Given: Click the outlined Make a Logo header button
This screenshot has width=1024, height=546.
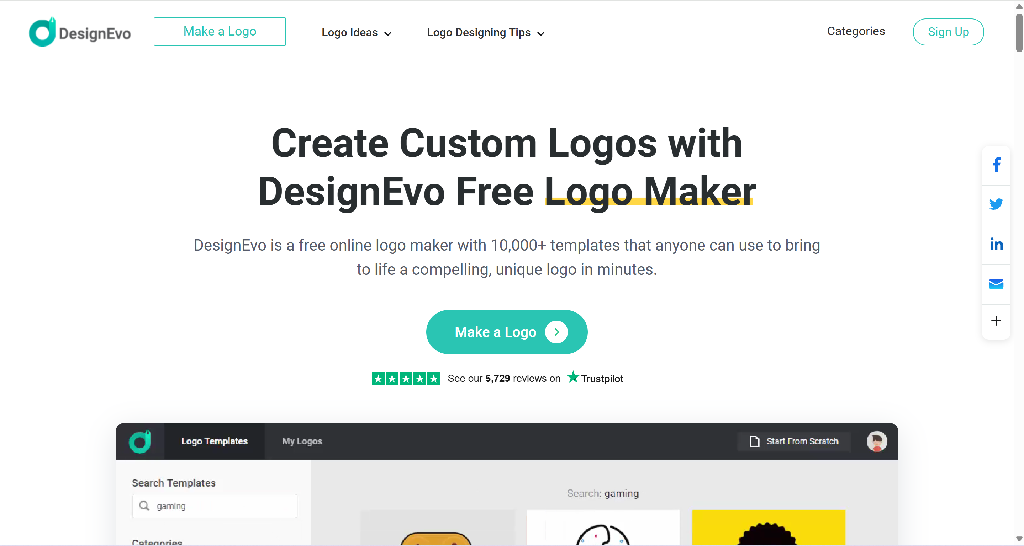Looking at the screenshot, I should pos(220,31).
